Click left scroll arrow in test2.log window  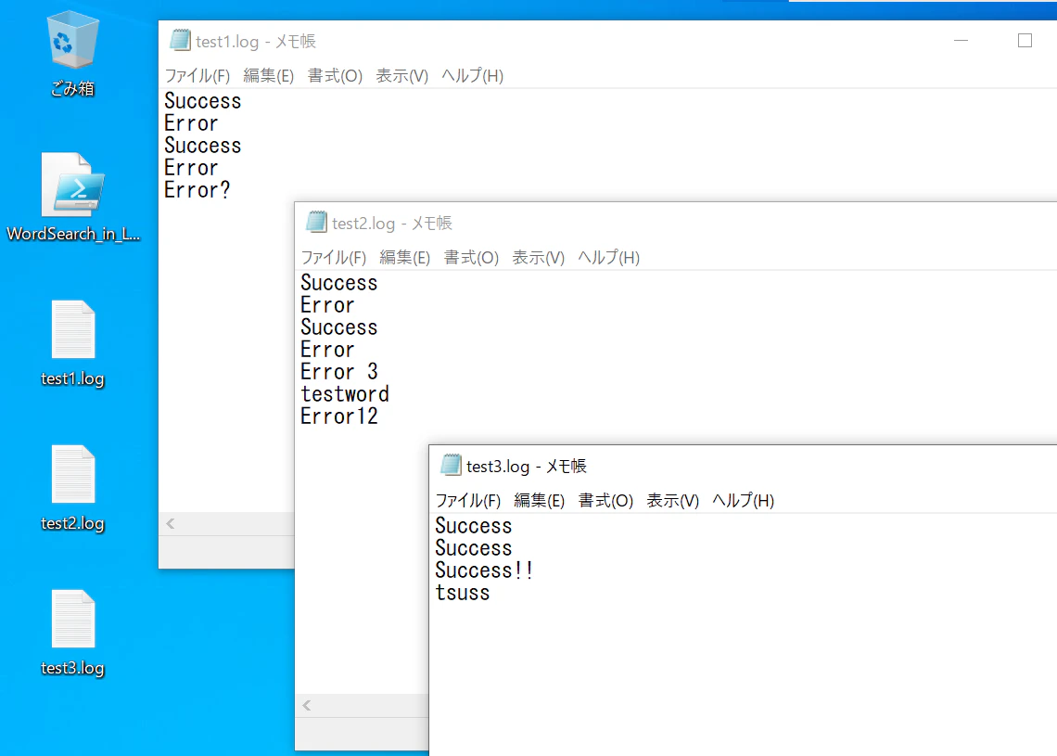coord(307,705)
